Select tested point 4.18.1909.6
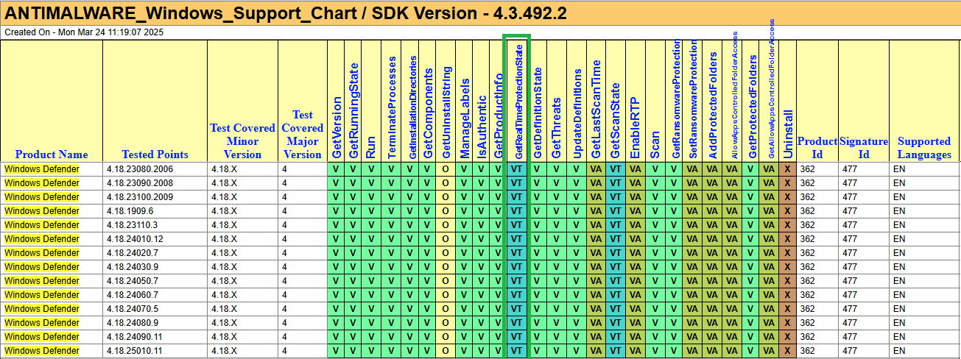Image resolution: width=961 pixels, height=359 pixels. pos(130,211)
